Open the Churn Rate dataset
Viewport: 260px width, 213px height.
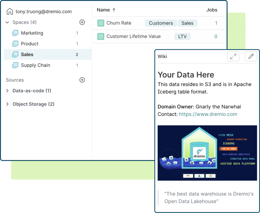119,23
